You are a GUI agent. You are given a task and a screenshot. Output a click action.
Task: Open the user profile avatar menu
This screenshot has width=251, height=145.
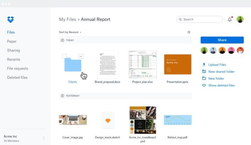[240, 19]
